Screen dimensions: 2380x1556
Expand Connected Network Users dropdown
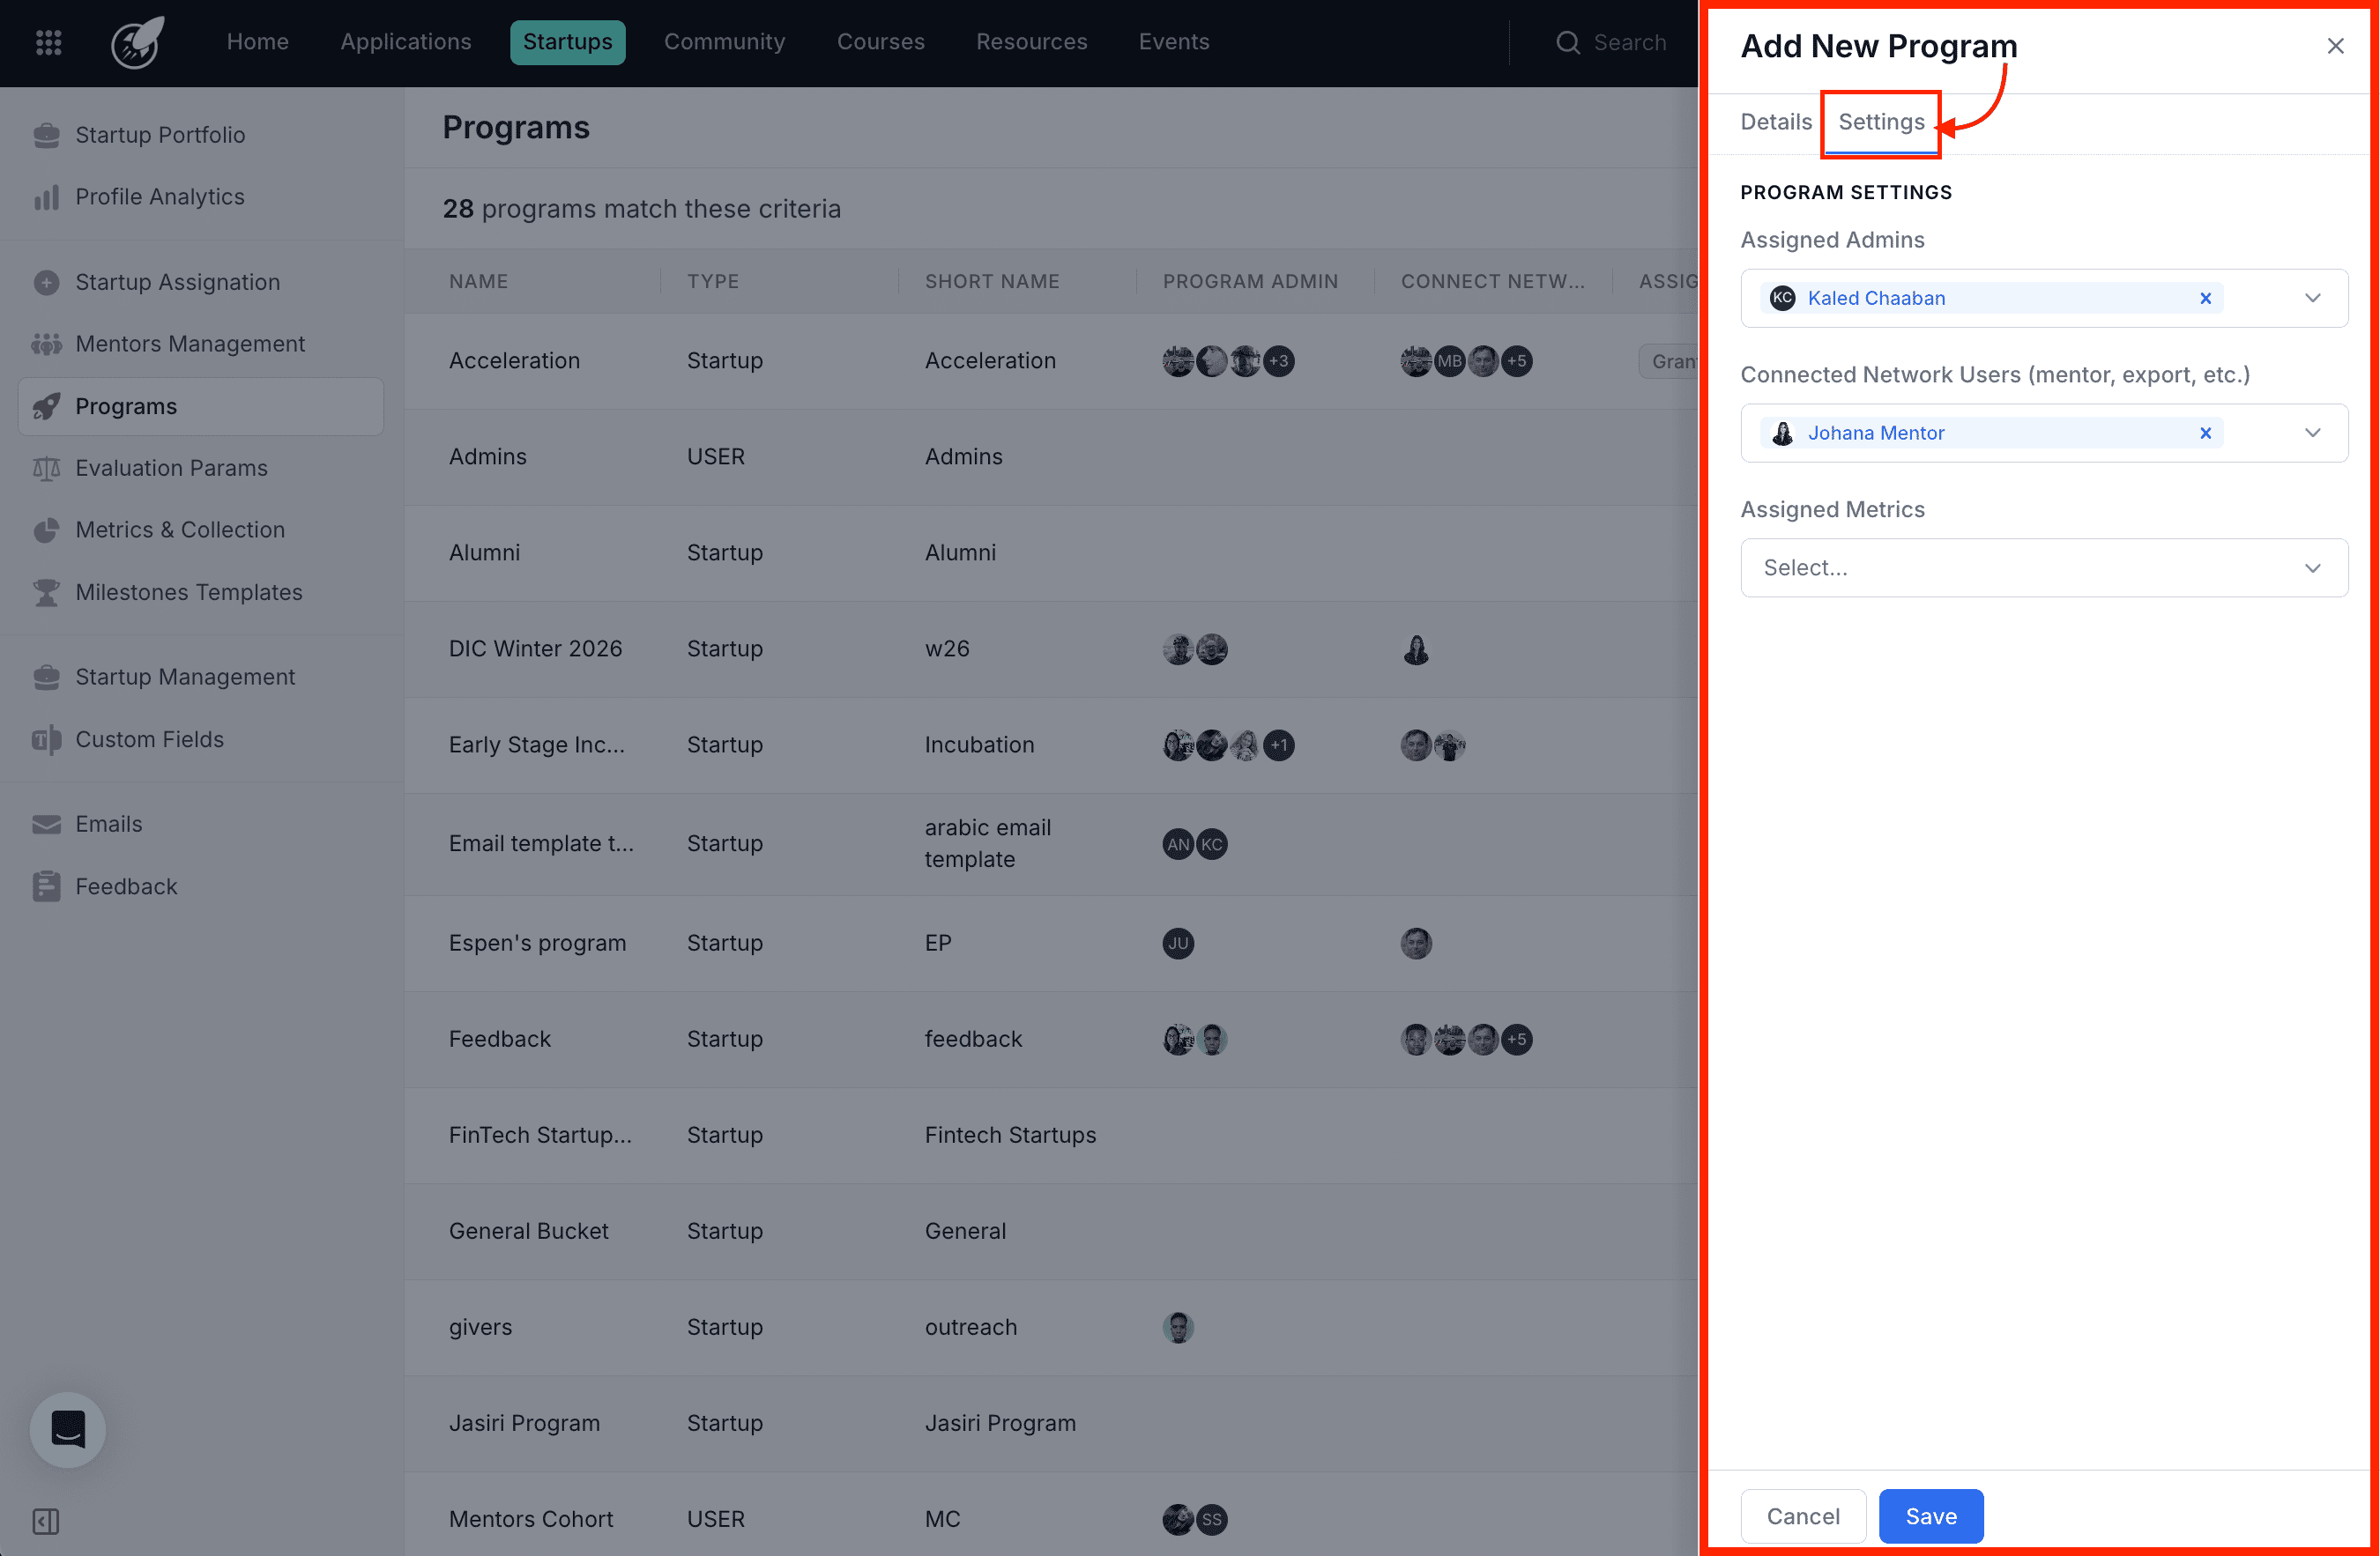[2312, 433]
